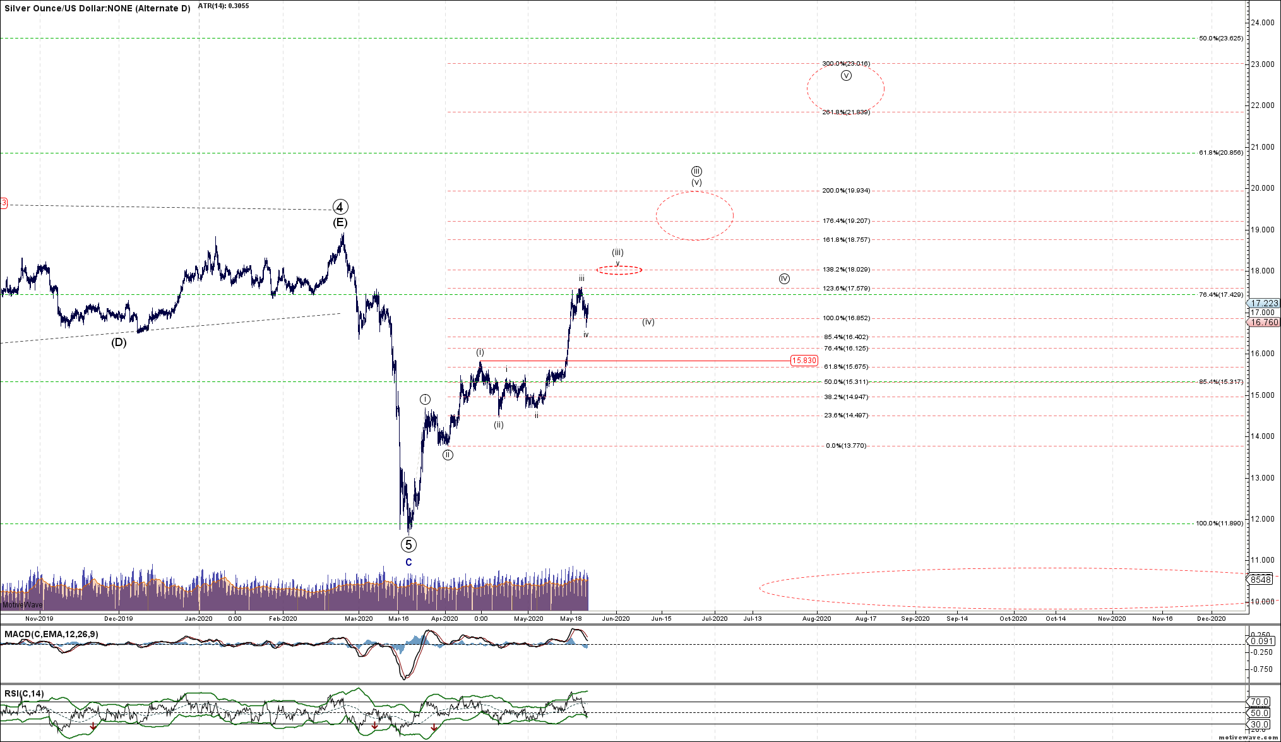
Task: Click the red dashed ellipse around circled v
Action: tap(845, 88)
